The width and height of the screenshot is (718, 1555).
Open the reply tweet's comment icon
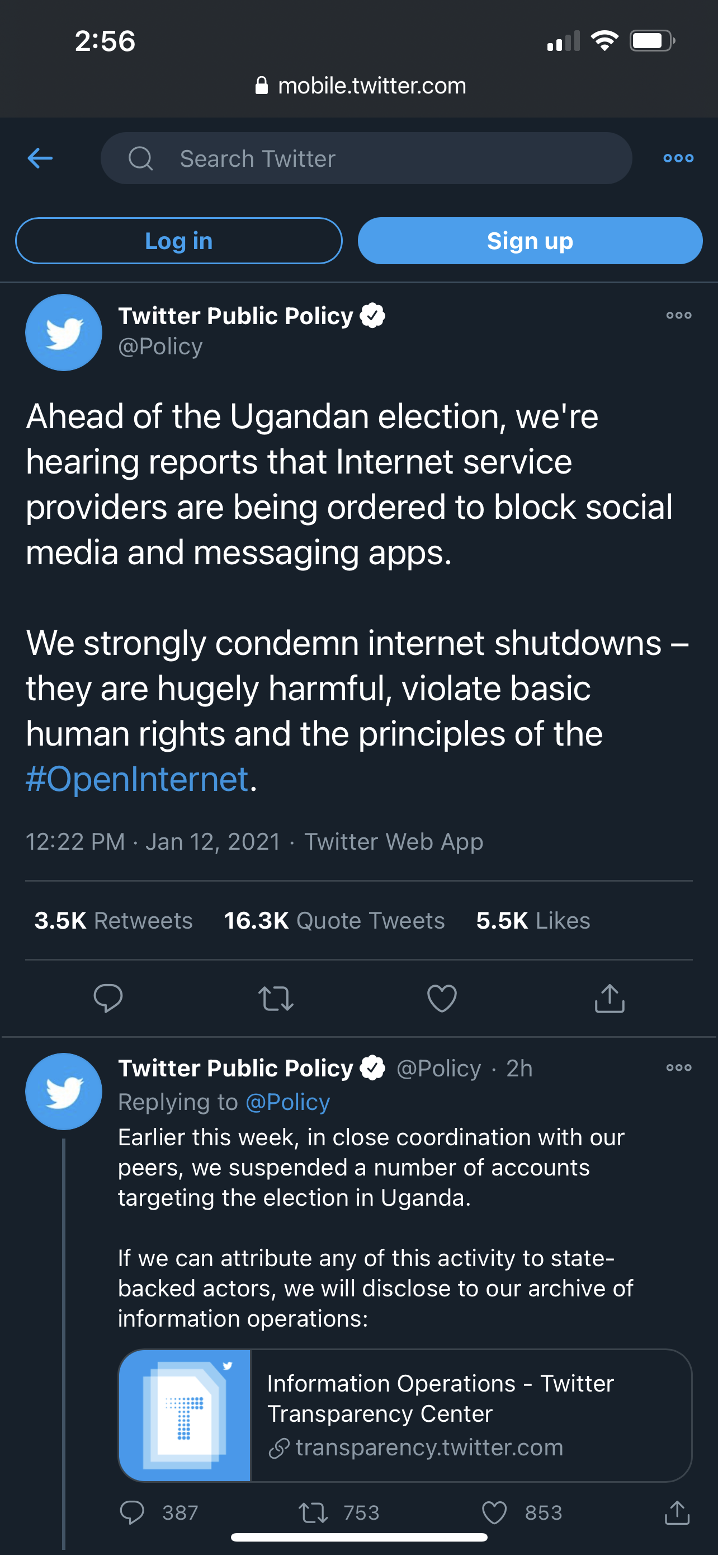pyautogui.click(x=132, y=1512)
